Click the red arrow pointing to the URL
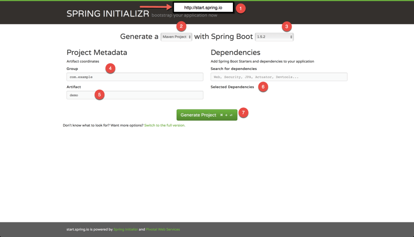The width and height of the screenshot is (414, 237). (156, 7)
